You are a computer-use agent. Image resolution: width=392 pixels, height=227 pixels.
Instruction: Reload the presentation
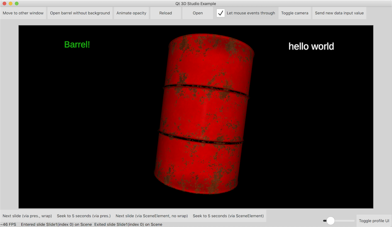tap(165, 13)
